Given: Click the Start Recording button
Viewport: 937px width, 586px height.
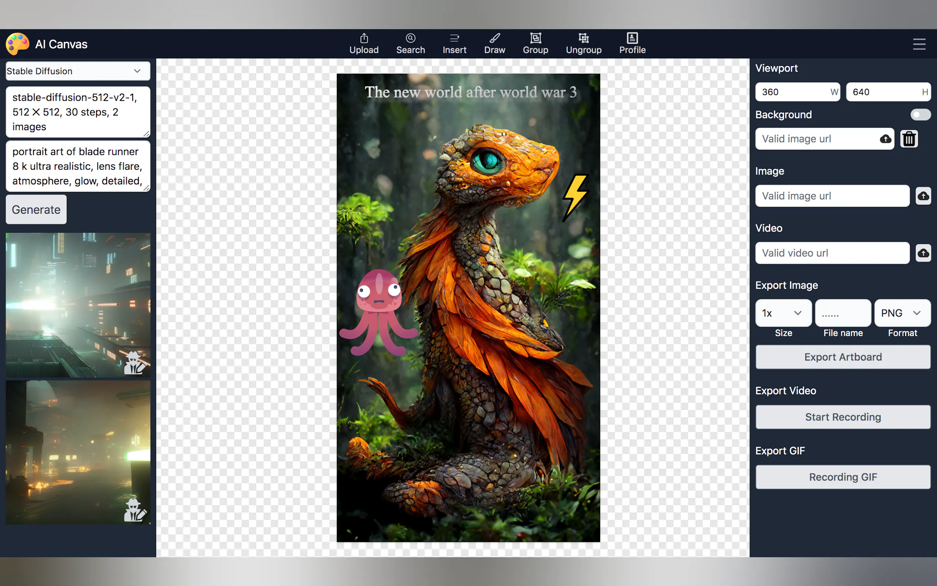Looking at the screenshot, I should pos(843,417).
